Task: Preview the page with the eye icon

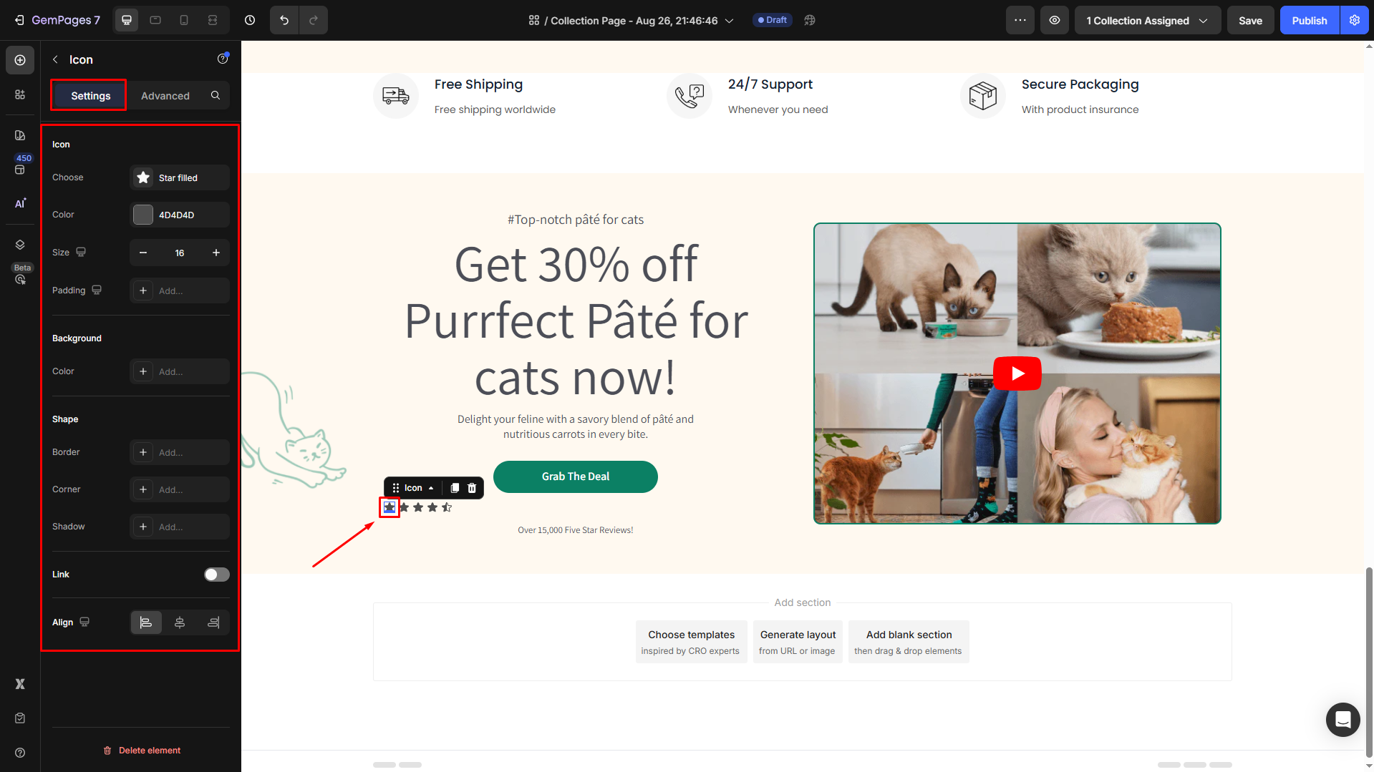Action: pos(1055,20)
